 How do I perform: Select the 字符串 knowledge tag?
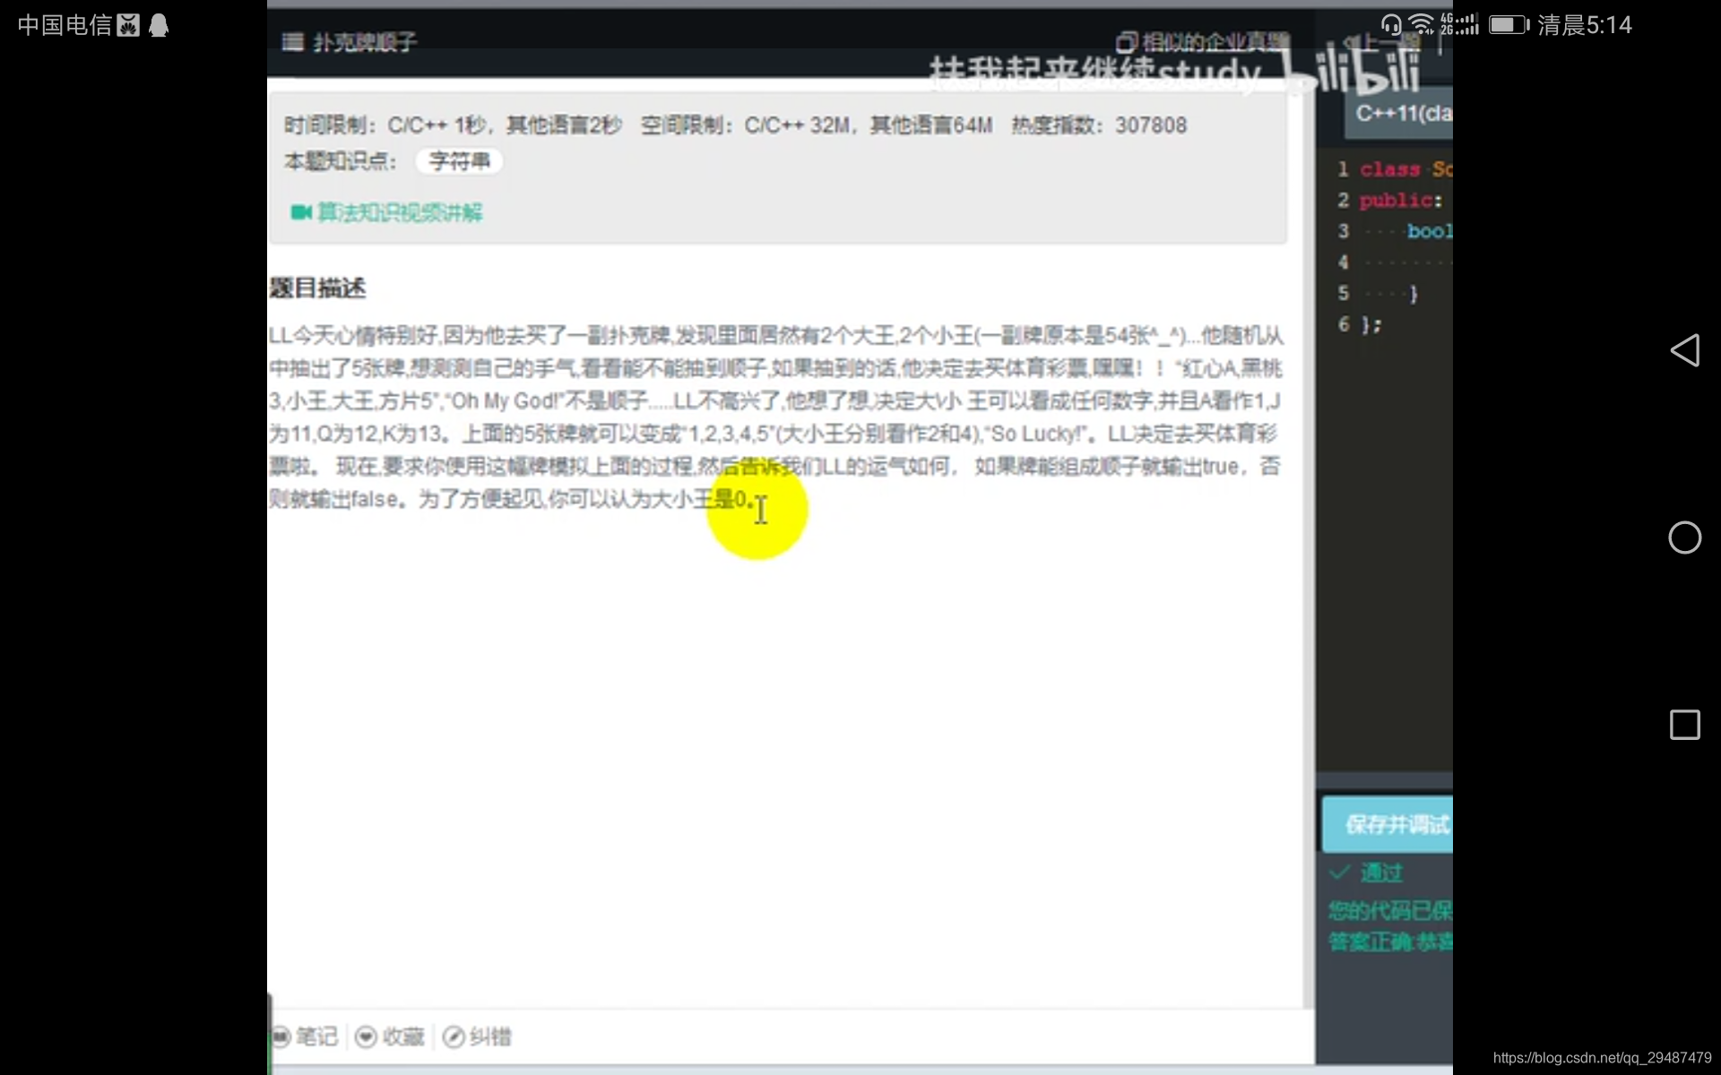pyautogui.click(x=459, y=161)
